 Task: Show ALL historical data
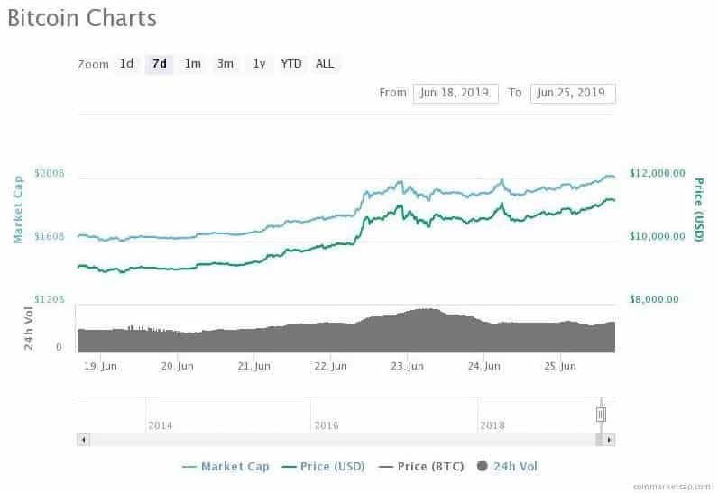pos(325,64)
